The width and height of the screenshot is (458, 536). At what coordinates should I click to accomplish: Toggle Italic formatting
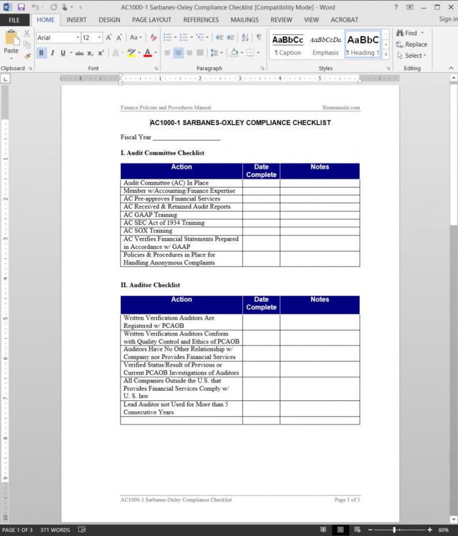(52, 53)
